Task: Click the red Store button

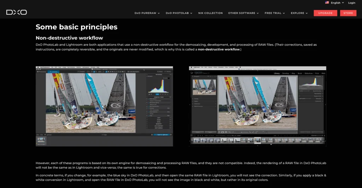Action: [348, 13]
